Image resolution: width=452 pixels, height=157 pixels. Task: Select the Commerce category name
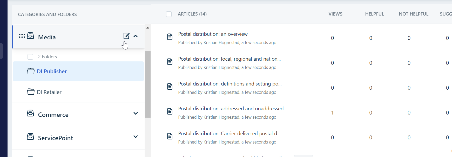(53, 115)
